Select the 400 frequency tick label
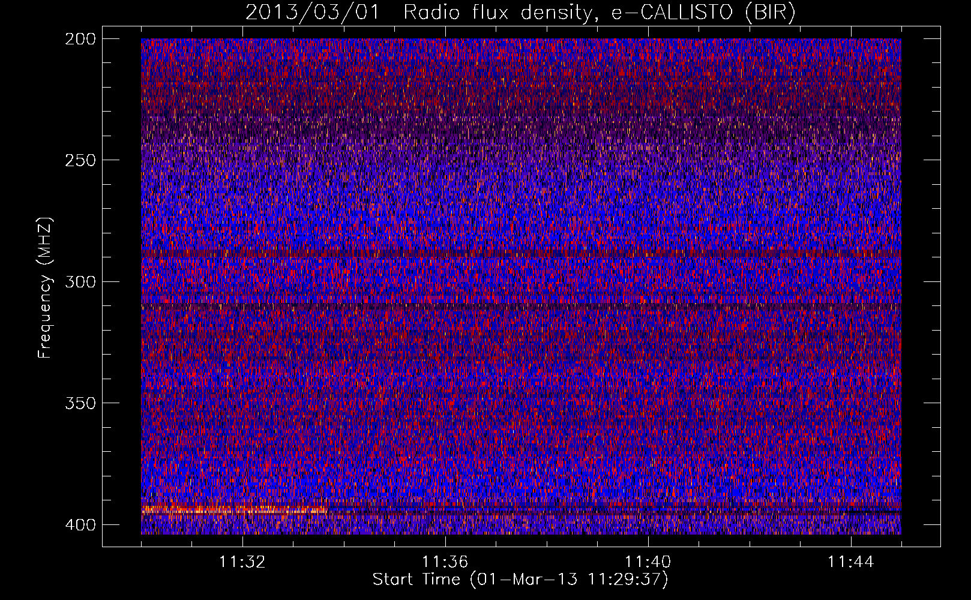Image resolution: width=971 pixels, height=600 pixels. click(80, 524)
